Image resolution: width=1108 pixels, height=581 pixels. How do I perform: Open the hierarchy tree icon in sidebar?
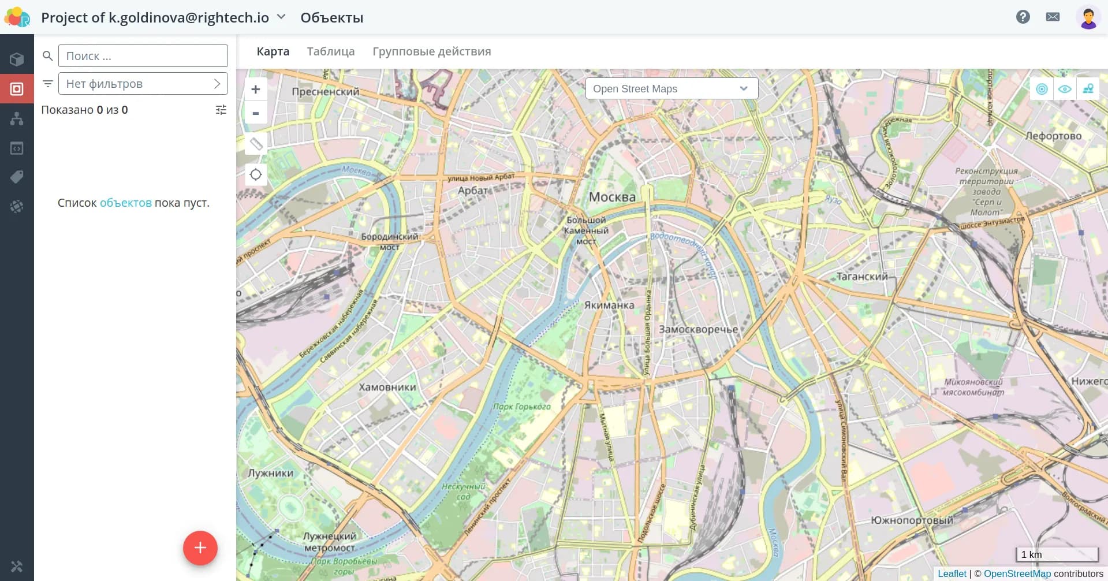(x=17, y=119)
